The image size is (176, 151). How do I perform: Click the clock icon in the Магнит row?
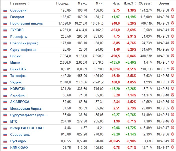[x=172, y=62]
